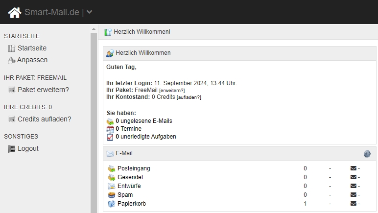Open the Spam folder
Screen dimensions: 378x213
(x=125, y=195)
